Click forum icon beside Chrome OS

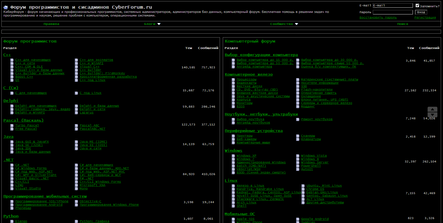(303, 189)
